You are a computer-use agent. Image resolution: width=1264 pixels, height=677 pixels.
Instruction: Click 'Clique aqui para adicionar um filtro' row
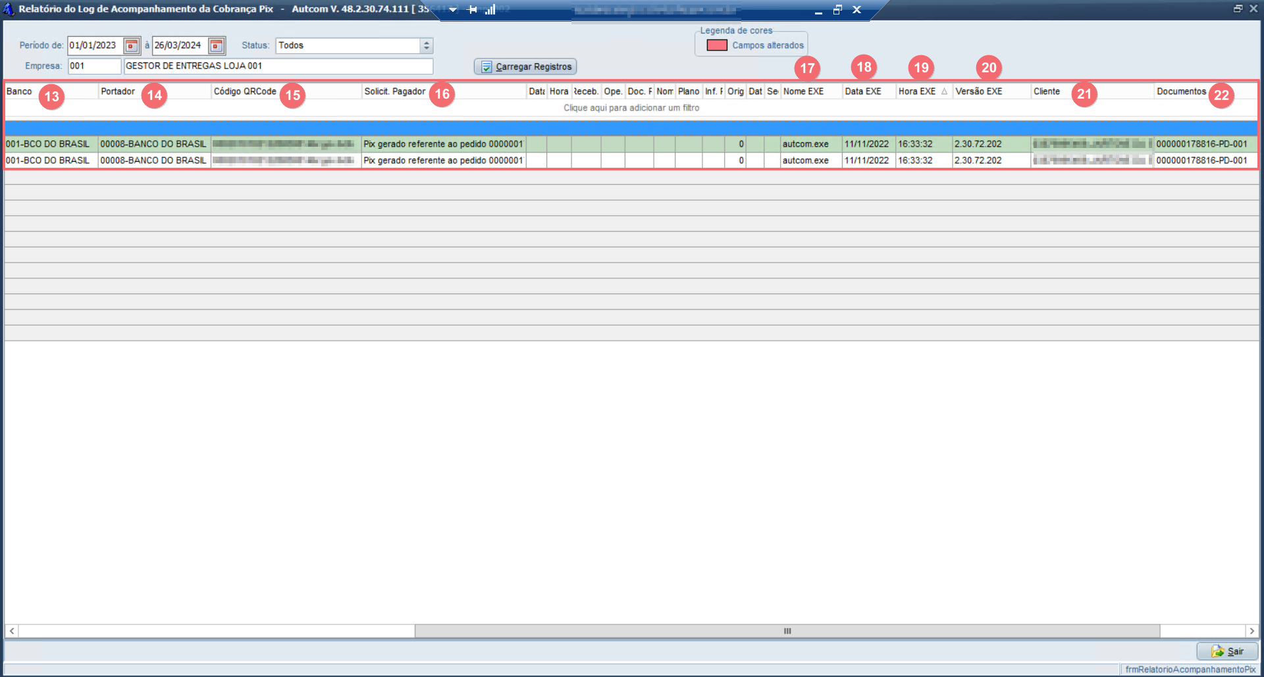(631, 108)
